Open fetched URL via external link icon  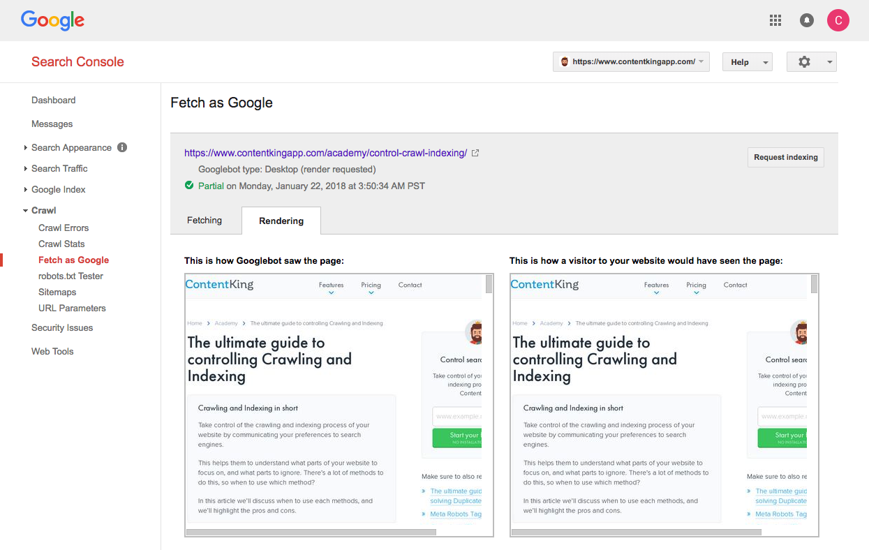pyautogui.click(x=475, y=153)
